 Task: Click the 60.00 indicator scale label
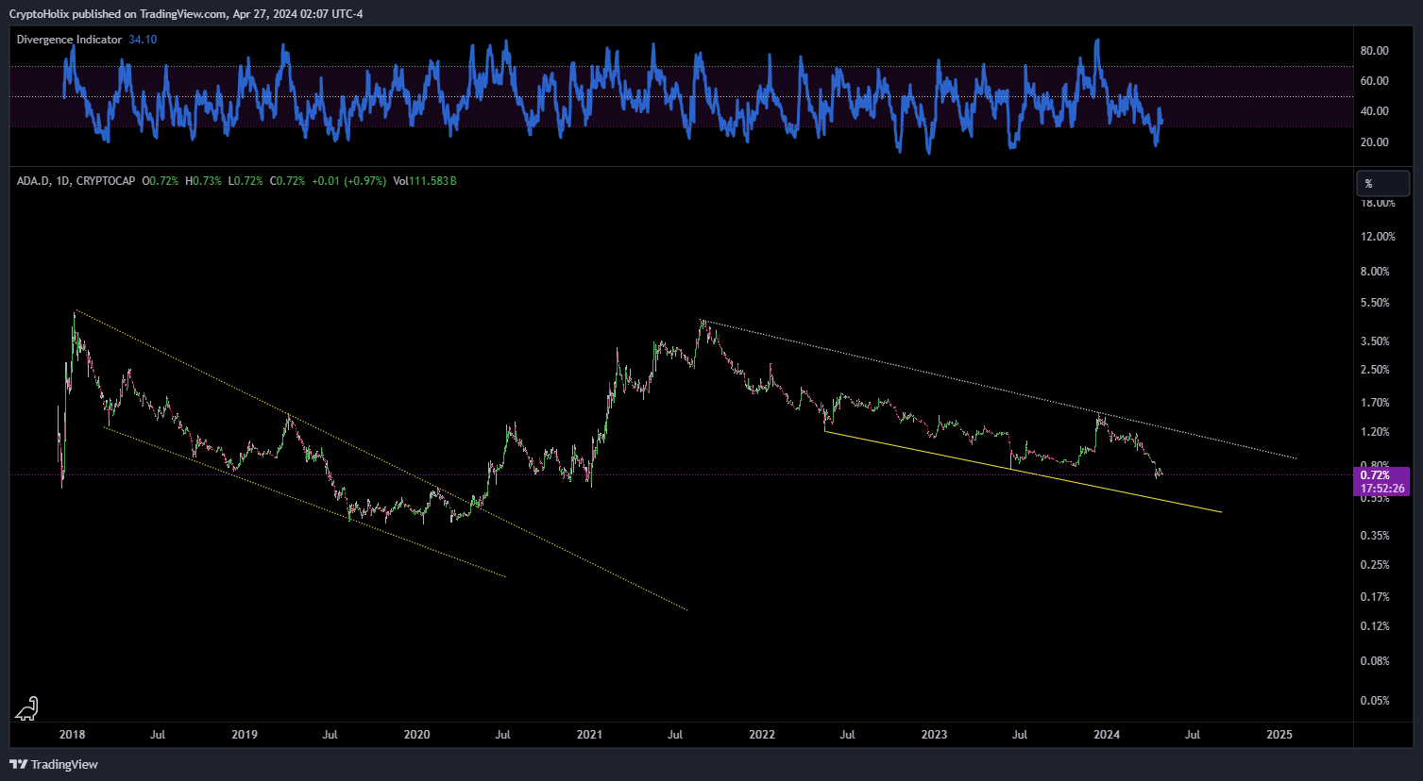[x=1374, y=81]
